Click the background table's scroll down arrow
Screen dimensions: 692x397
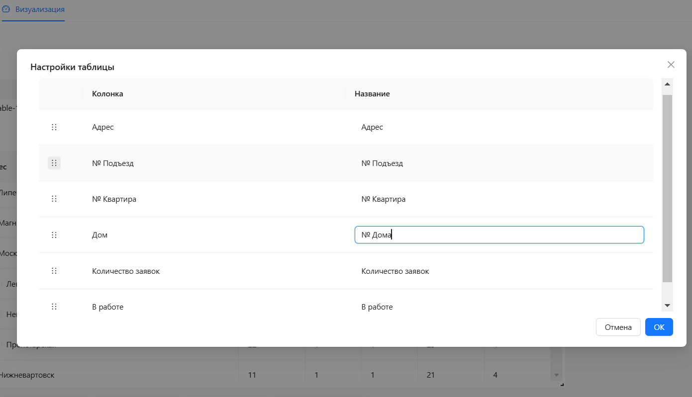click(x=557, y=375)
